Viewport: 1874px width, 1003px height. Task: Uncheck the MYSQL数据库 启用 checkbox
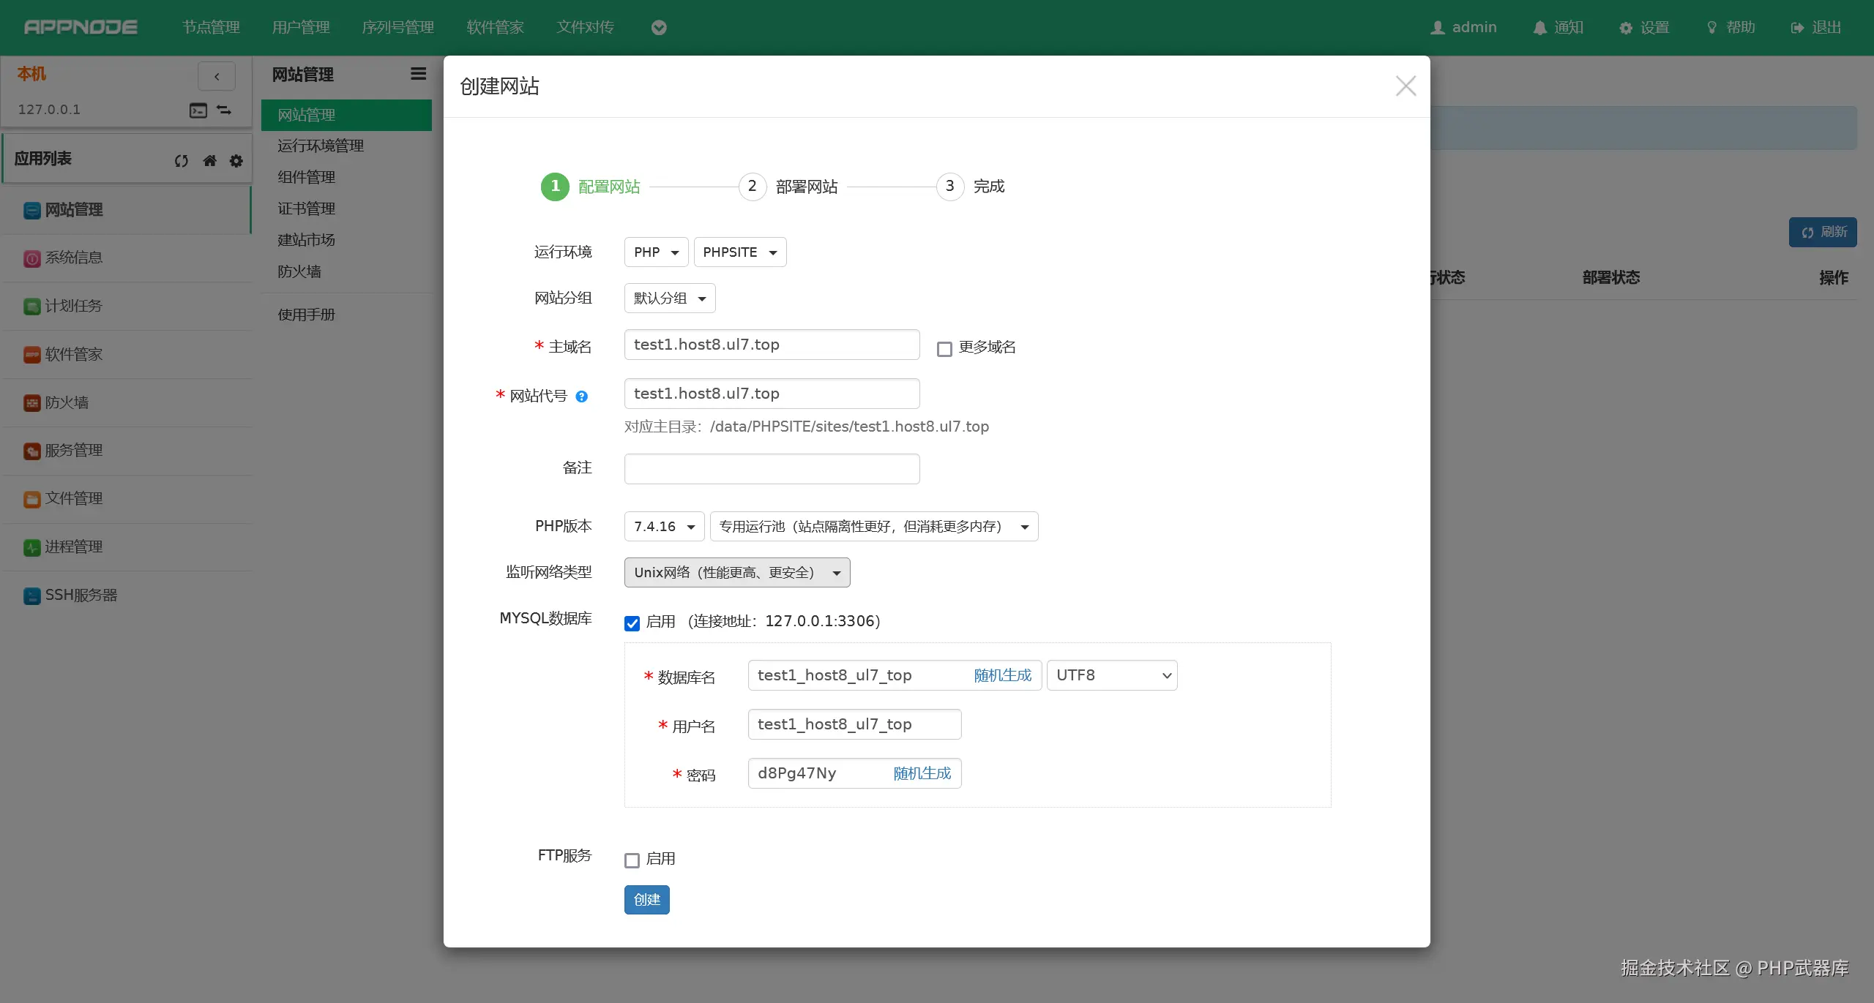click(632, 623)
